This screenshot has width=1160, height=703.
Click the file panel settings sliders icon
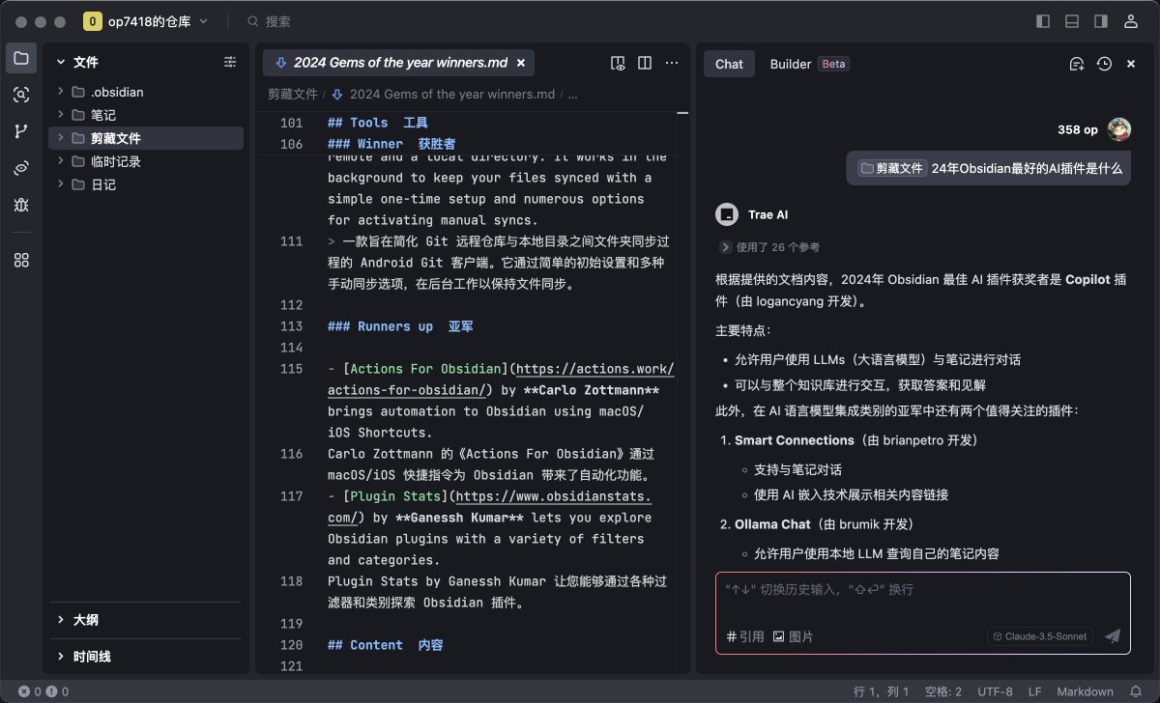230,62
